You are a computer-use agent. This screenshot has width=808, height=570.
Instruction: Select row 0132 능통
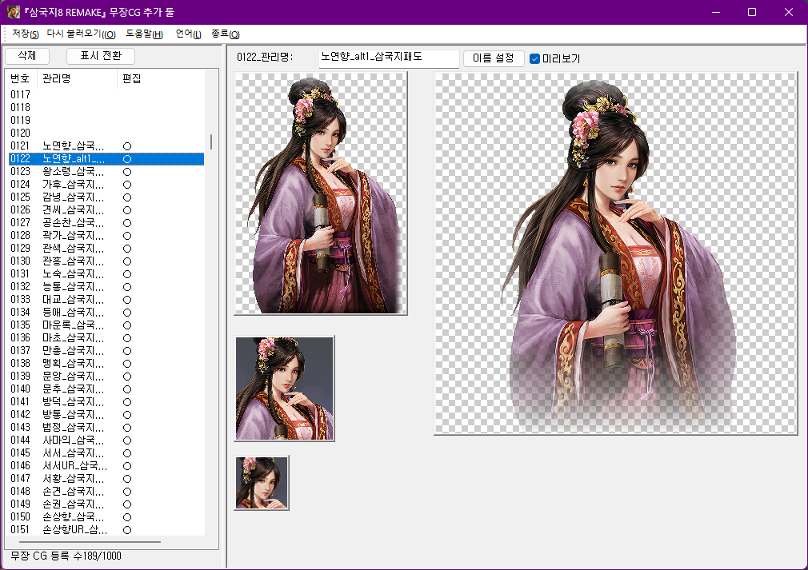(106, 287)
